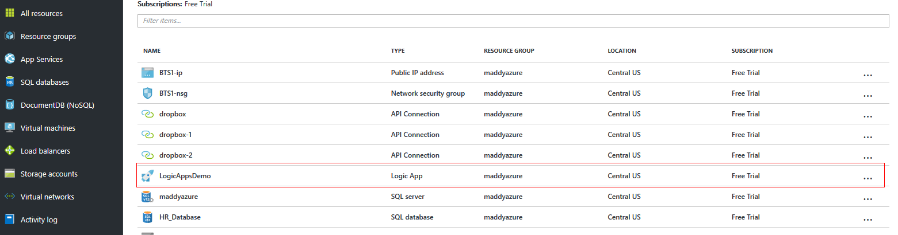Expand ellipsis menu for HR_Database row
Image resolution: width=898 pixels, height=235 pixels.
[x=868, y=220]
